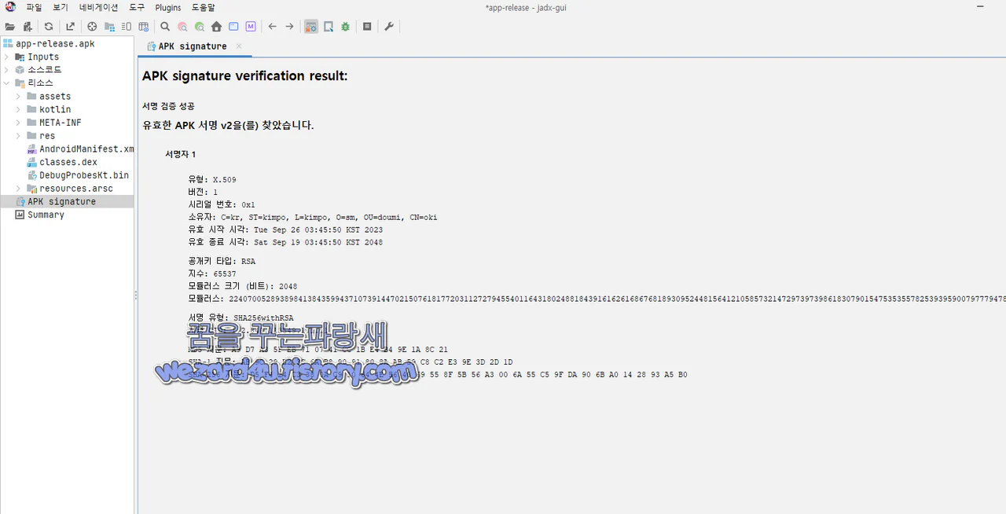Toggle the Flatten packages folder icon
Screen dimensions: 1006x514
click(x=109, y=27)
